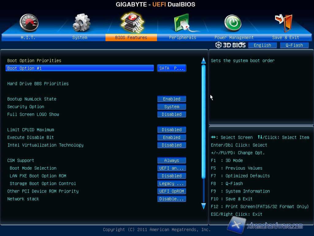Click the BIOS Features chip icon
The height and width of the screenshot is (236, 314).
click(x=132, y=22)
